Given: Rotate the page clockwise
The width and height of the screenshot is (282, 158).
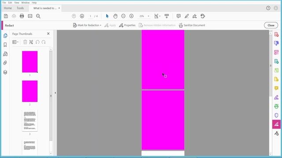Looking at the screenshot, I should (44, 42).
